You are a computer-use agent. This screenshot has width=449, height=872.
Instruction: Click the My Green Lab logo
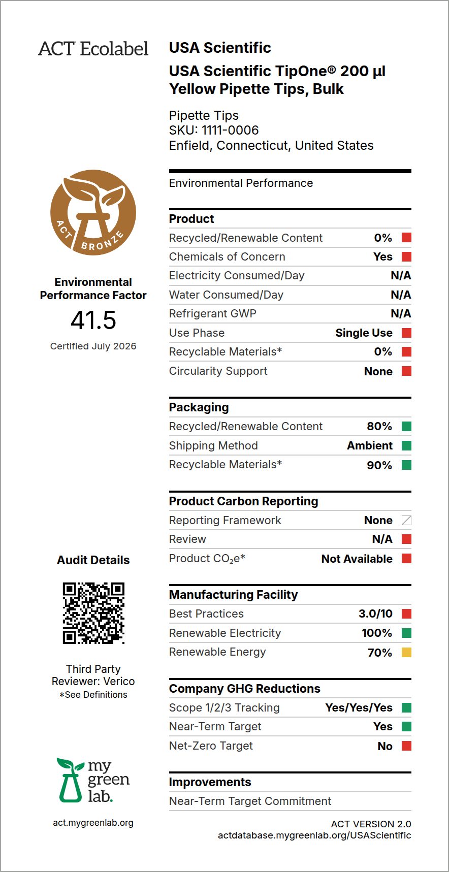(x=93, y=781)
